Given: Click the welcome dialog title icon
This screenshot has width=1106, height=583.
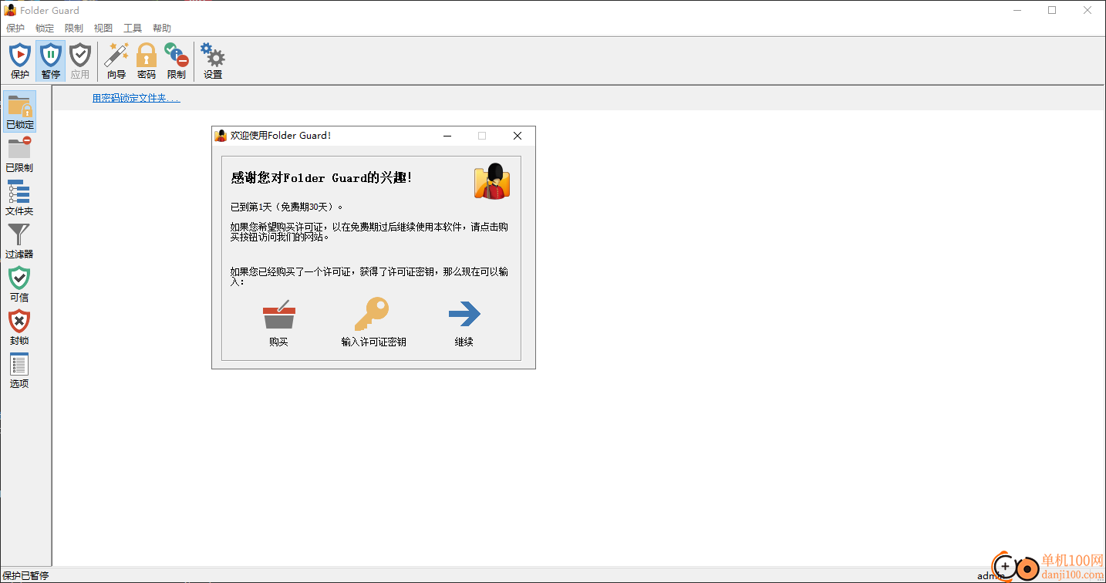Looking at the screenshot, I should [x=221, y=136].
